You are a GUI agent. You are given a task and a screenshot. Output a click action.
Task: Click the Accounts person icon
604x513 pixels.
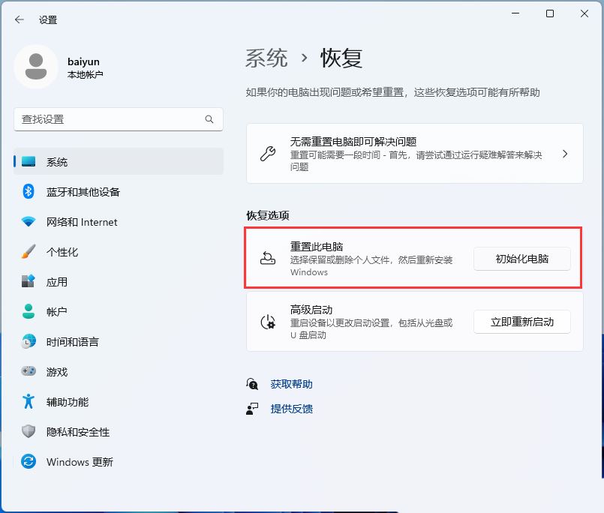tap(29, 311)
